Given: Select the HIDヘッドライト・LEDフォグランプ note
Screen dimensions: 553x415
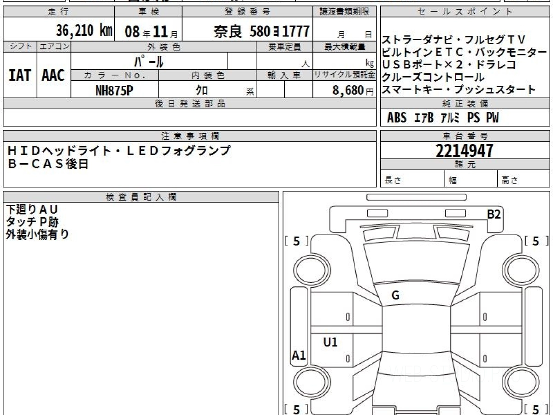Looking at the screenshot, I should point(119,151).
